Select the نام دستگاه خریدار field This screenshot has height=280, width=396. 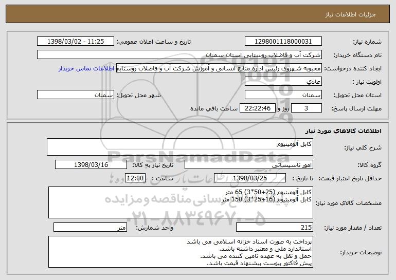179,55
